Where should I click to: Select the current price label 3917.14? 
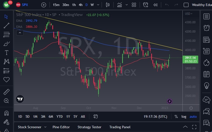point(190,59)
